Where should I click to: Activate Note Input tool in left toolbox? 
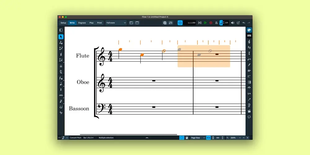tap(61, 42)
